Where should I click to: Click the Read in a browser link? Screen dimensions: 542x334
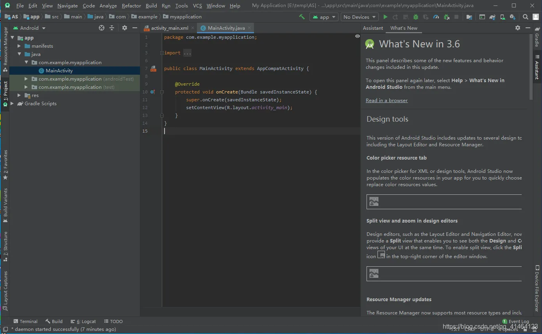pyautogui.click(x=386, y=101)
